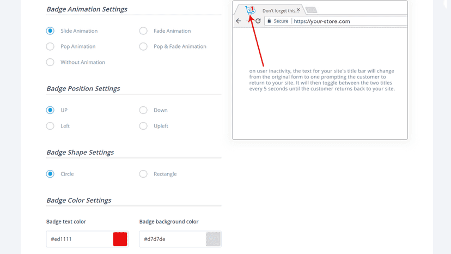Click the back arrow in preview browser
451x254 pixels.
coord(239,21)
